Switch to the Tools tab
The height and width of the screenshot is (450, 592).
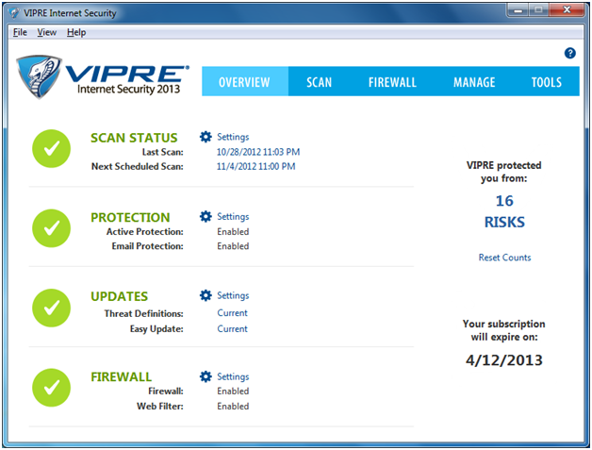click(x=547, y=82)
